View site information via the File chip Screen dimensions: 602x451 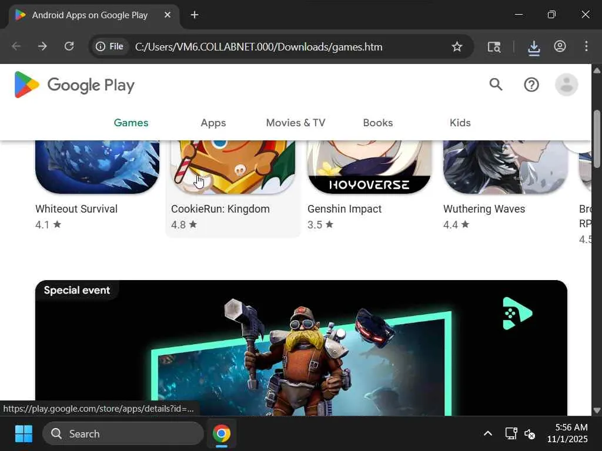click(x=110, y=46)
